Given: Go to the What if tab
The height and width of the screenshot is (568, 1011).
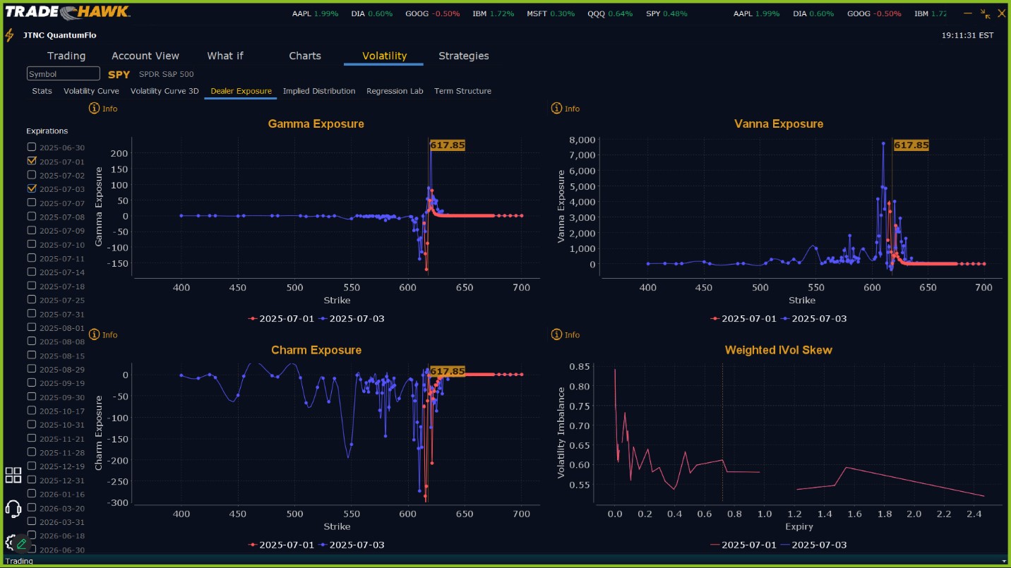Looking at the screenshot, I should 225,56.
